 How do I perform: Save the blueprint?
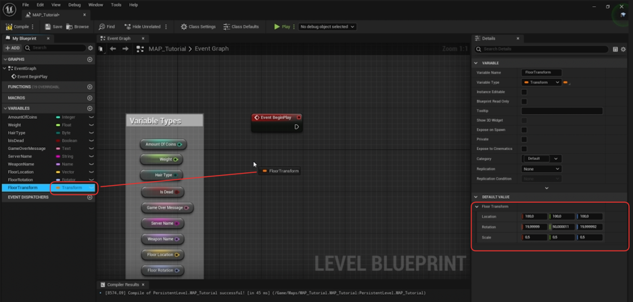point(53,26)
